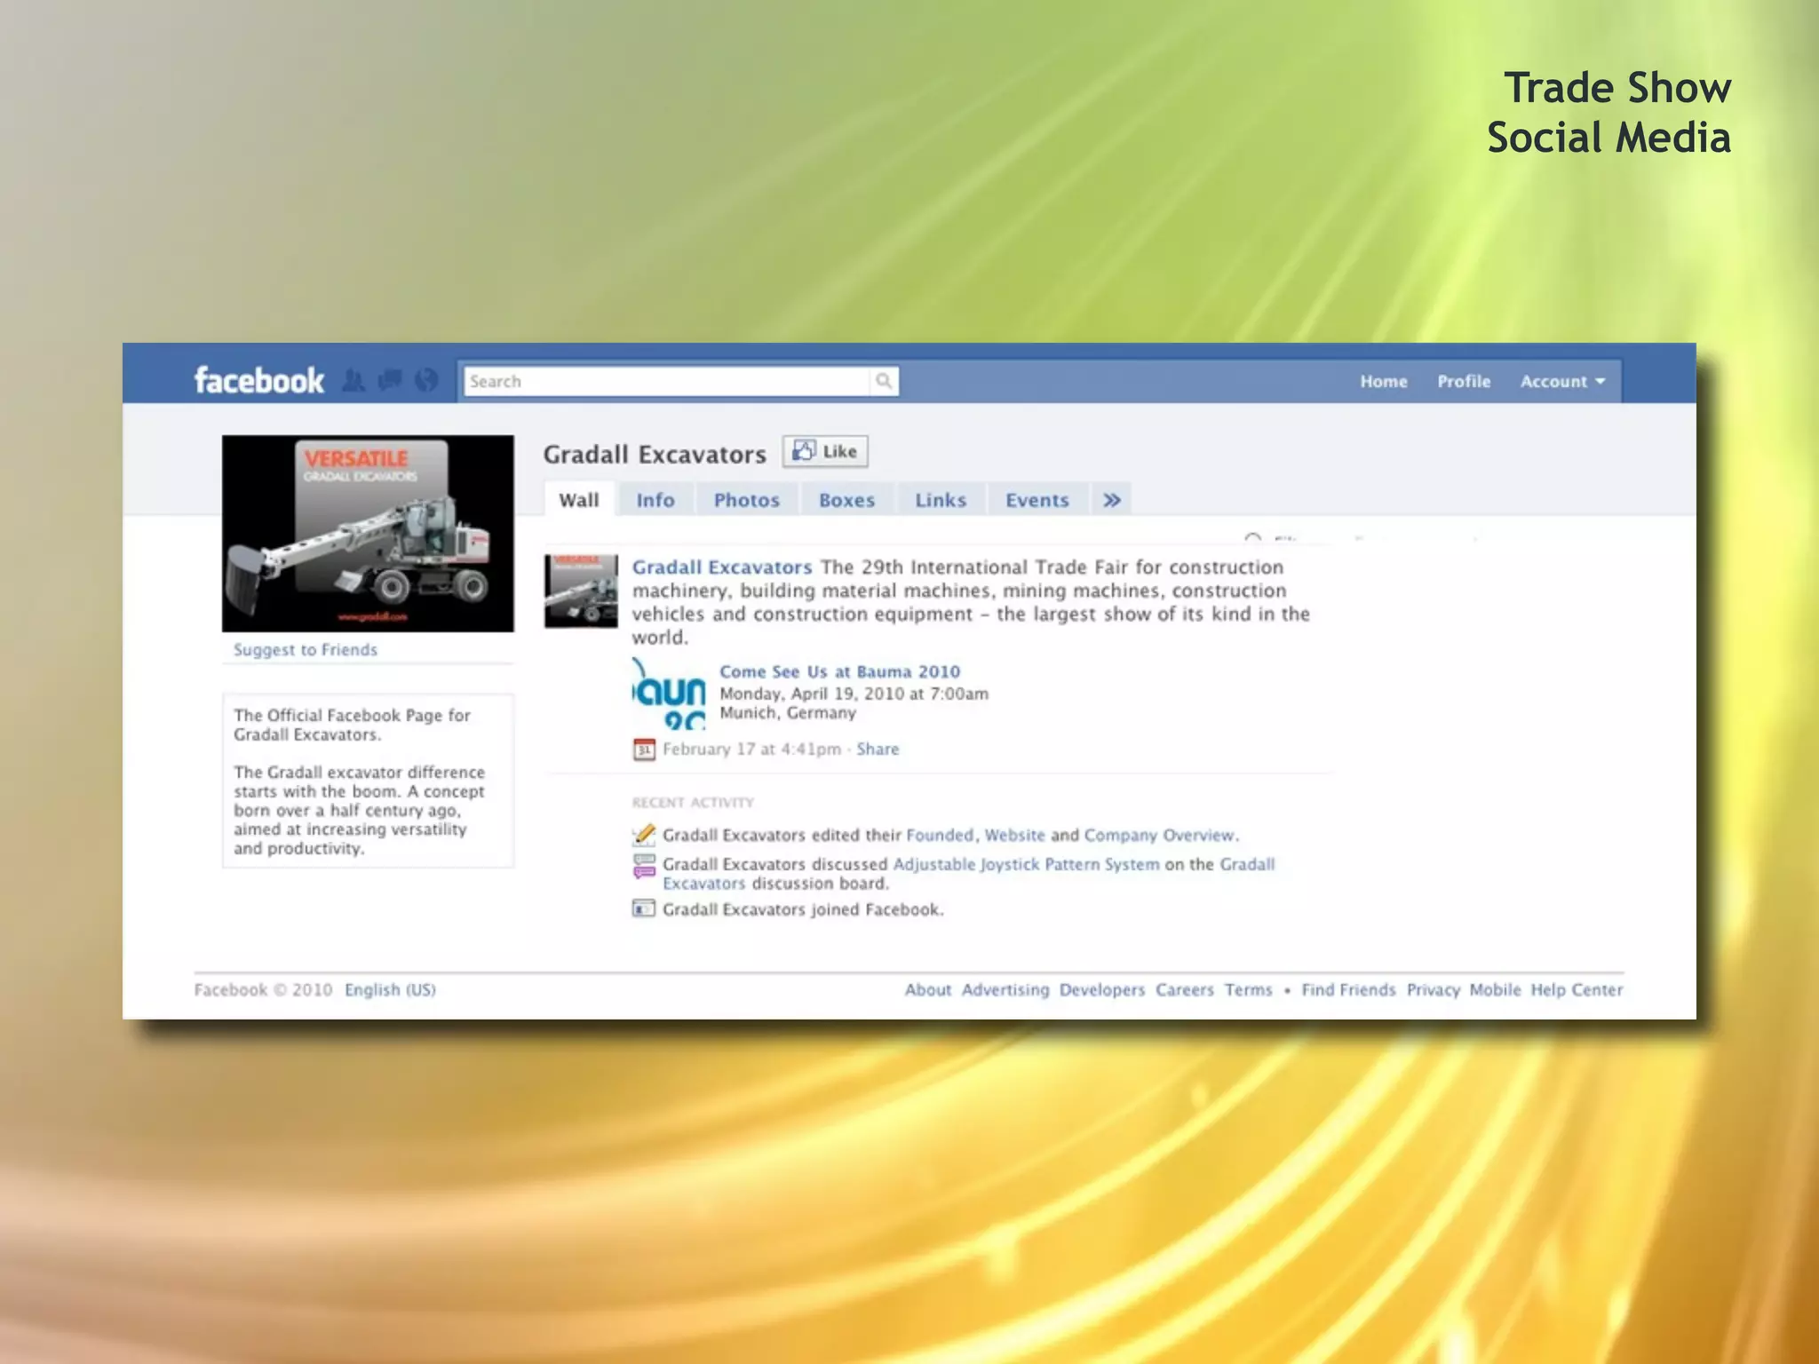Open the Find Friends footer link
Screen dimensions: 1819x1364
pos(1348,989)
